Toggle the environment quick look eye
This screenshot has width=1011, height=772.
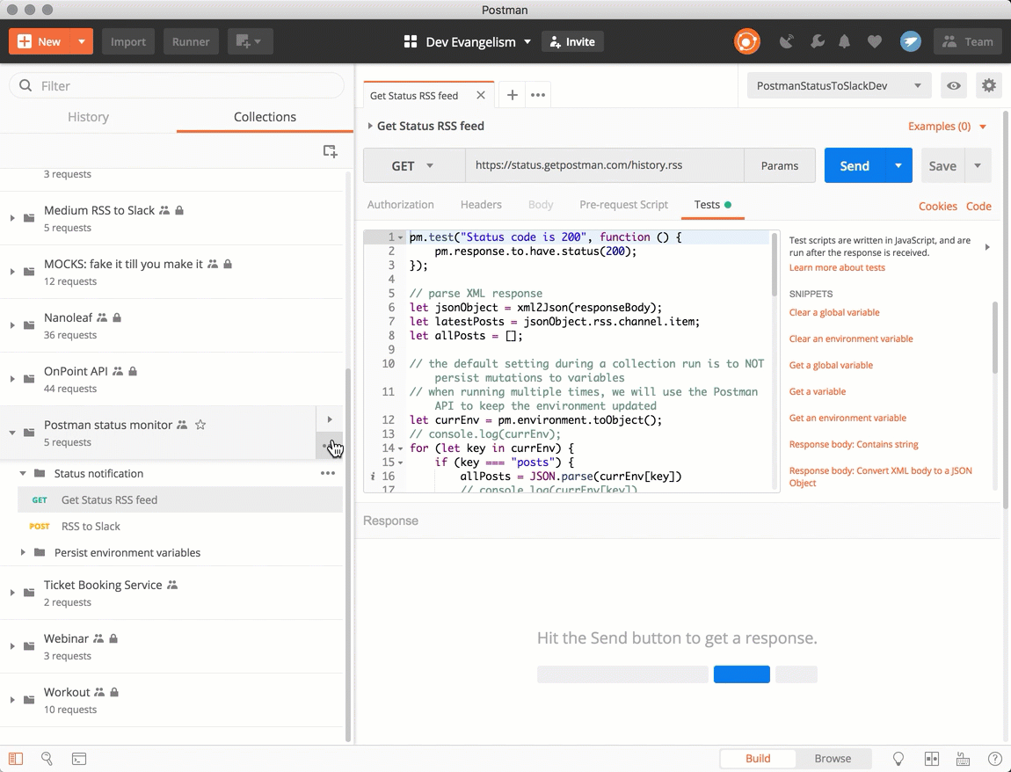tap(954, 85)
